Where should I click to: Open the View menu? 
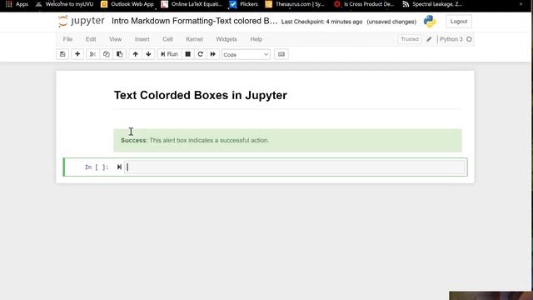(x=115, y=39)
